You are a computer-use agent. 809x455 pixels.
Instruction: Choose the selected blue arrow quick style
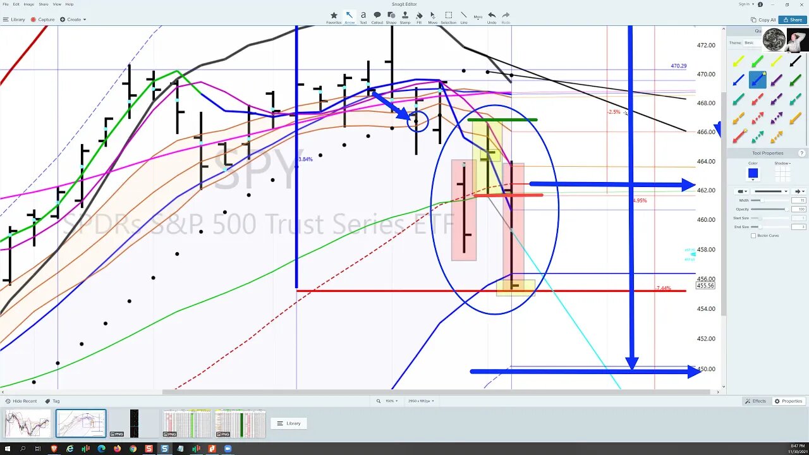[757, 80]
